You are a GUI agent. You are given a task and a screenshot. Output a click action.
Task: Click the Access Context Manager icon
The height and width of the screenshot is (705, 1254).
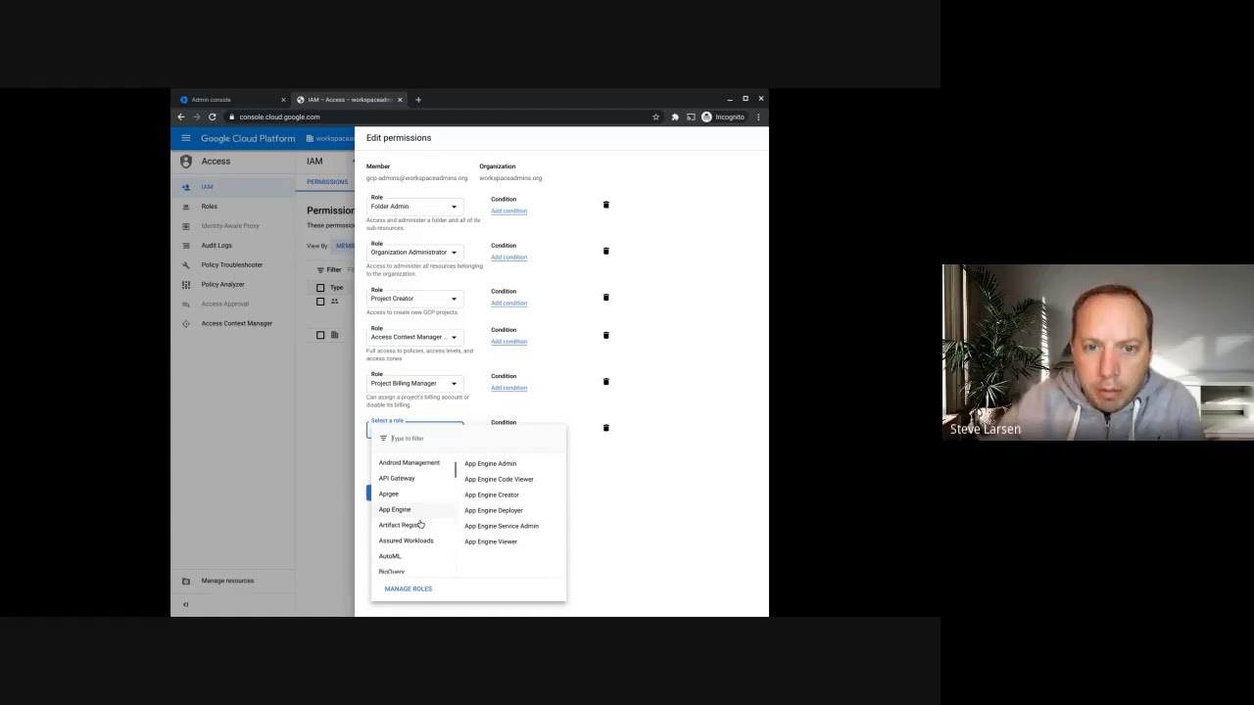186,323
